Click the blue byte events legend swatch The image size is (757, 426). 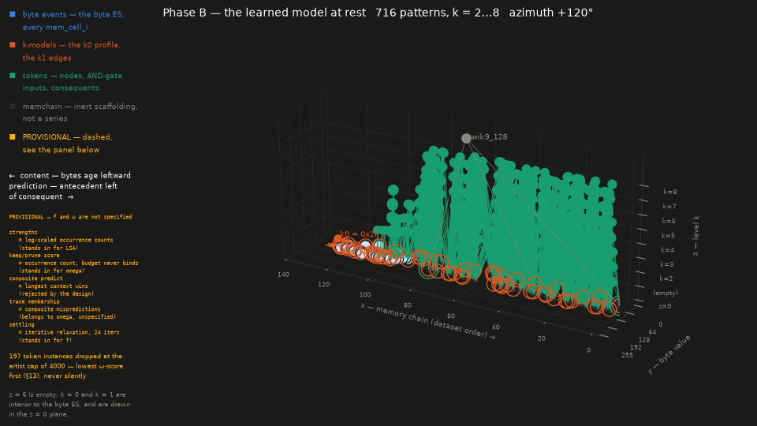coord(13,14)
